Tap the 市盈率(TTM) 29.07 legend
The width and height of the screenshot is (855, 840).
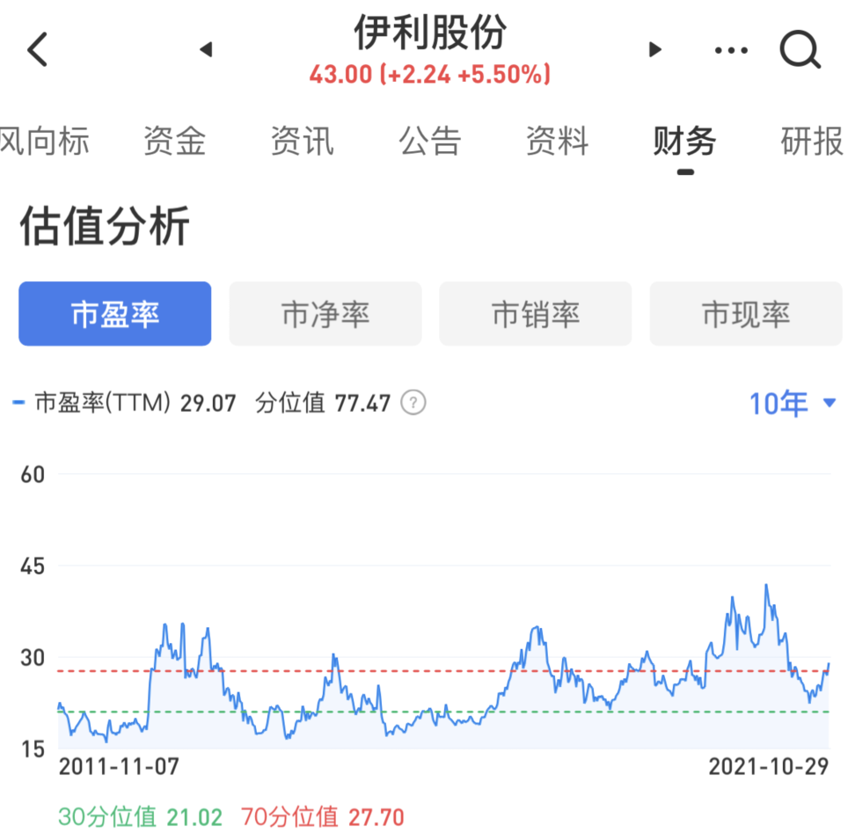tap(124, 404)
